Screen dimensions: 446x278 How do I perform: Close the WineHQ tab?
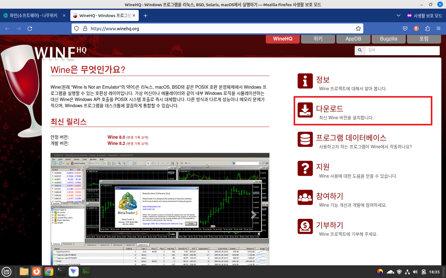134,15
